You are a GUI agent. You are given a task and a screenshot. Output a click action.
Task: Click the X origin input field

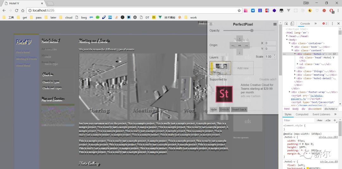tap(270, 43)
